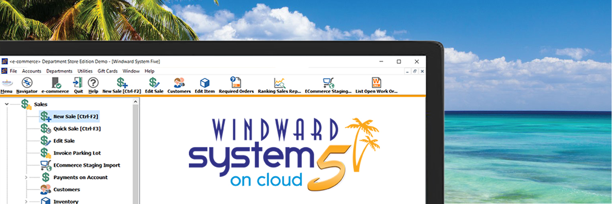Image resolution: width=612 pixels, height=204 pixels.
Task: Select Payments on Account tree label
Action: click(80, 177)
